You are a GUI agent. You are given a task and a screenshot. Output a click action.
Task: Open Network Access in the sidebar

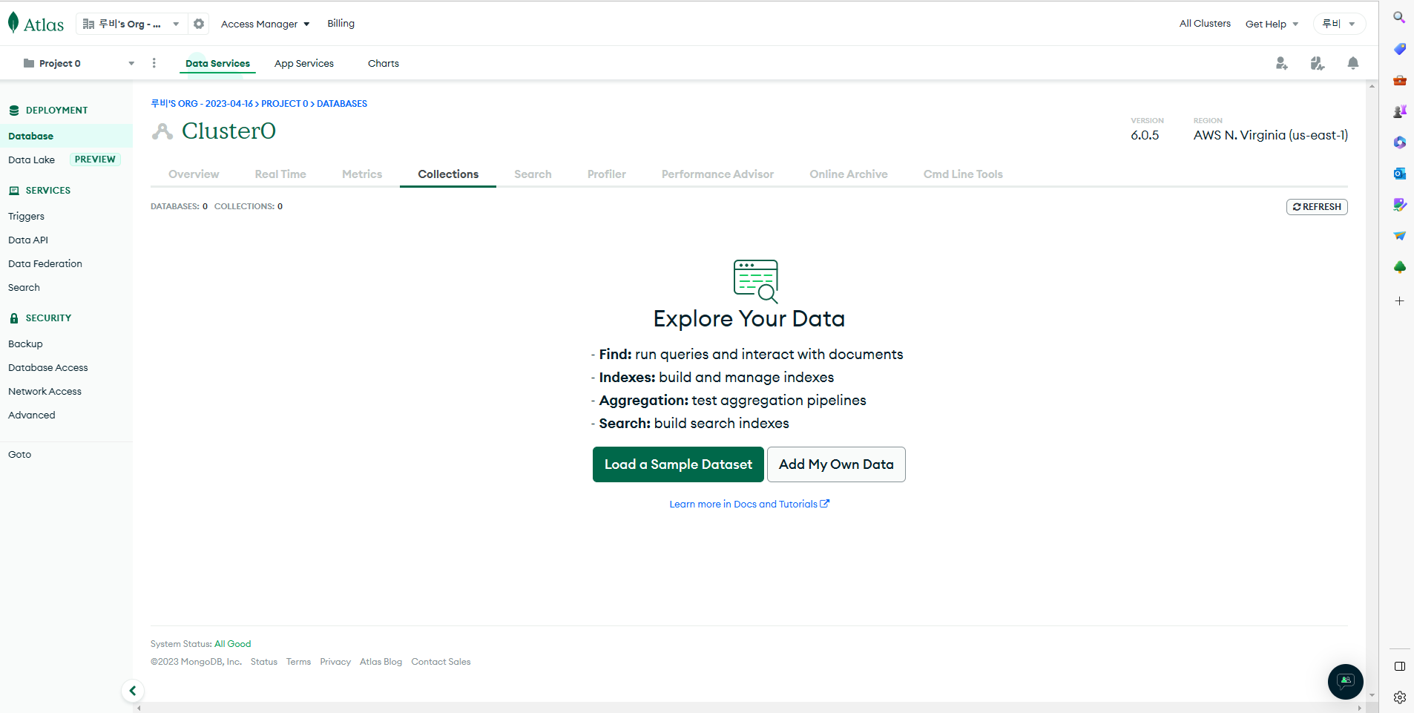[45, 391]
